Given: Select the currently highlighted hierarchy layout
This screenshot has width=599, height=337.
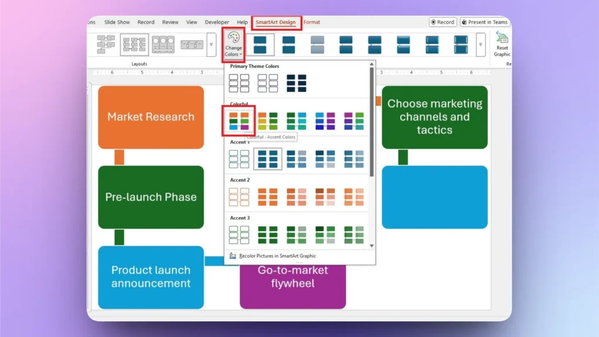Looking at the screenshot, I should click(x=133, y=44).
